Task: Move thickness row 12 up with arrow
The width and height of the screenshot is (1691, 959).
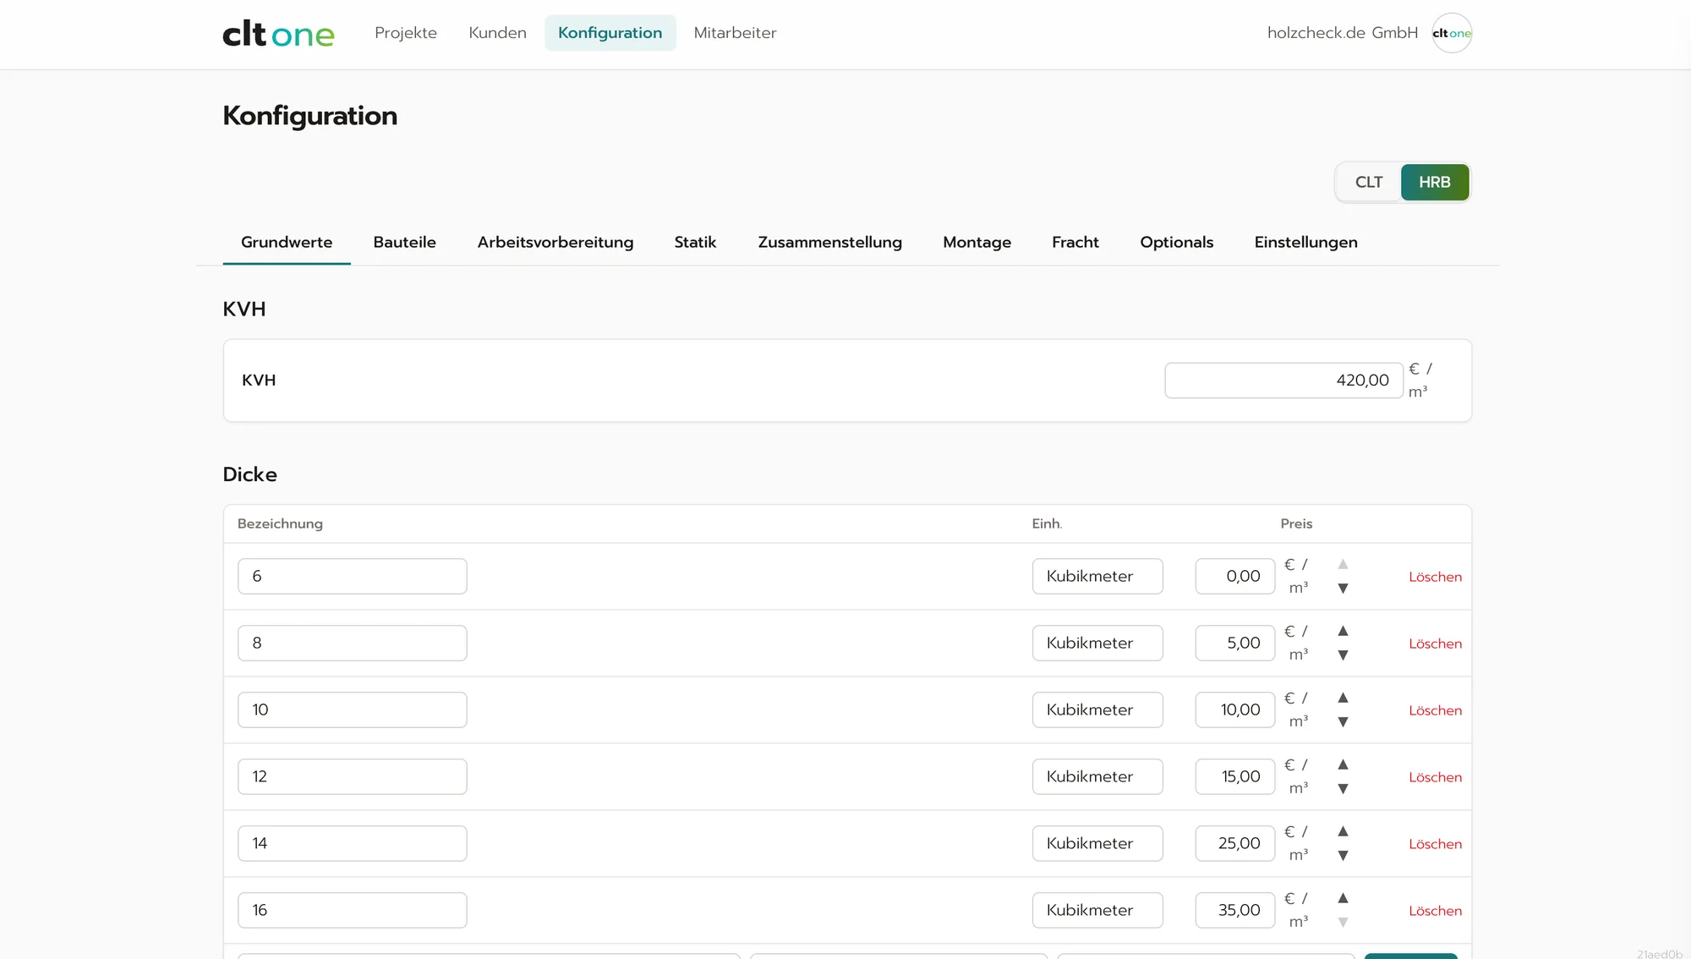Action: click(1343, 764)
